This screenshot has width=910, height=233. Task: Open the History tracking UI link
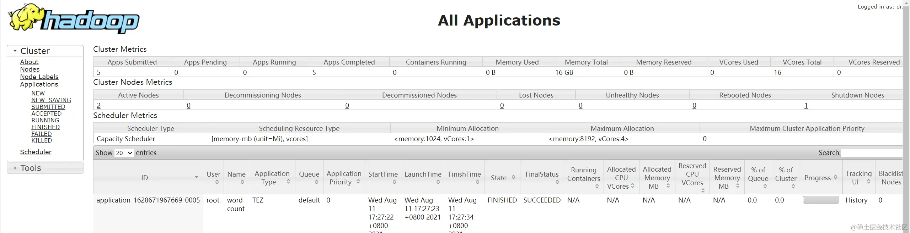(x=856, y=200)
